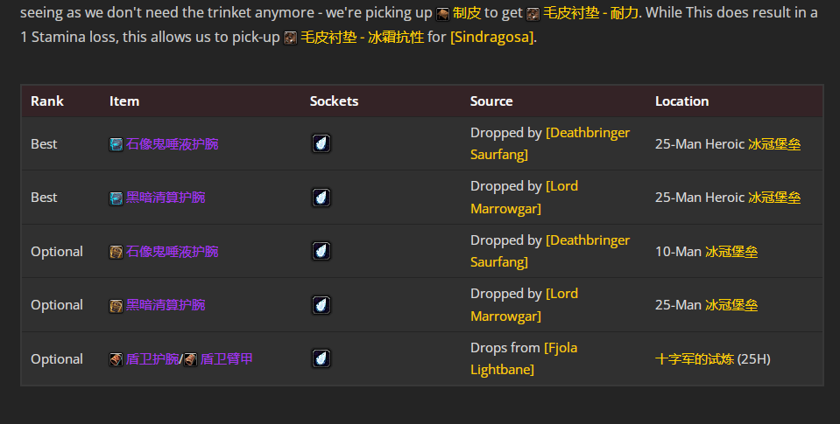Click the socket gem icon in the Fjola Lightbane row
This screenshot has height=424, width=840.
321,358
